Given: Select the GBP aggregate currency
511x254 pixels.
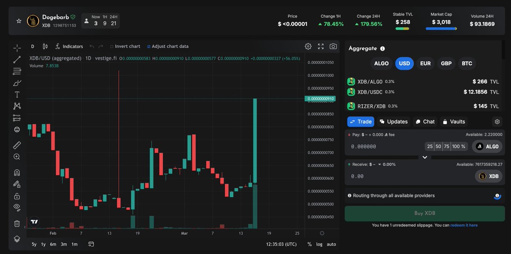Looking at the screenshot, I should 446,63.
